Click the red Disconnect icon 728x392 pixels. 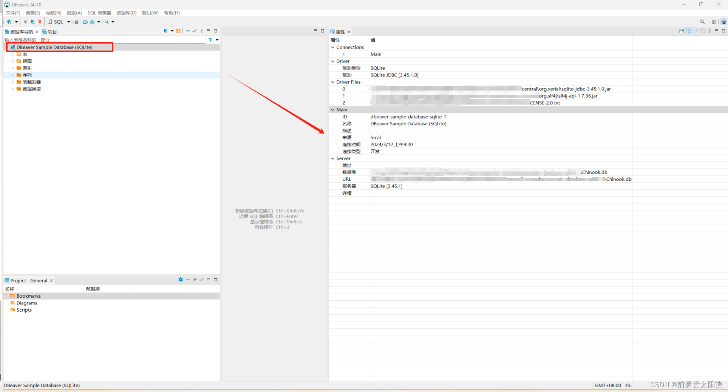[40, 22]
